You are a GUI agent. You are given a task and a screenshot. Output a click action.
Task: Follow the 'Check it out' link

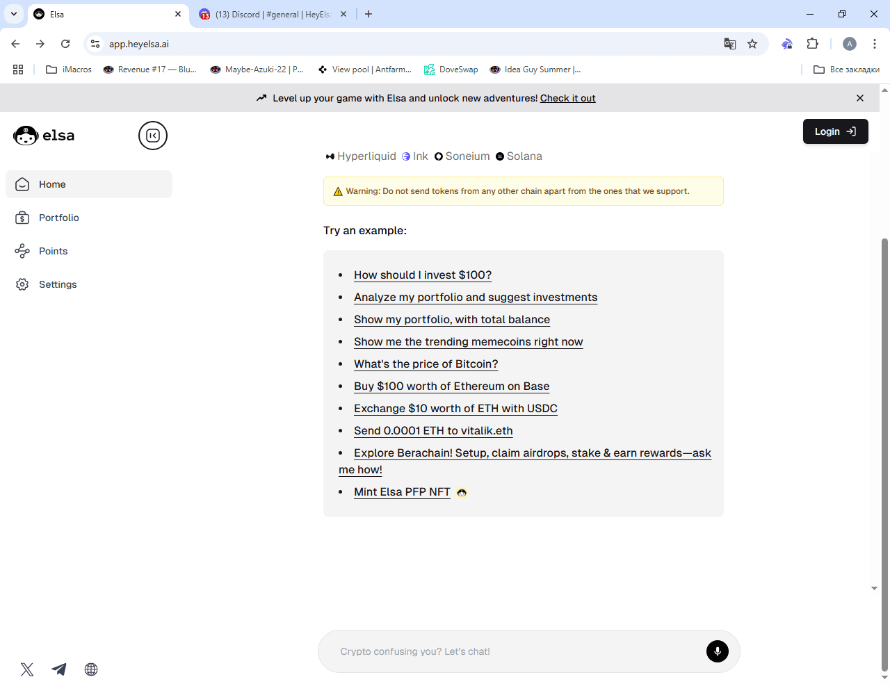tap(567, 98)
